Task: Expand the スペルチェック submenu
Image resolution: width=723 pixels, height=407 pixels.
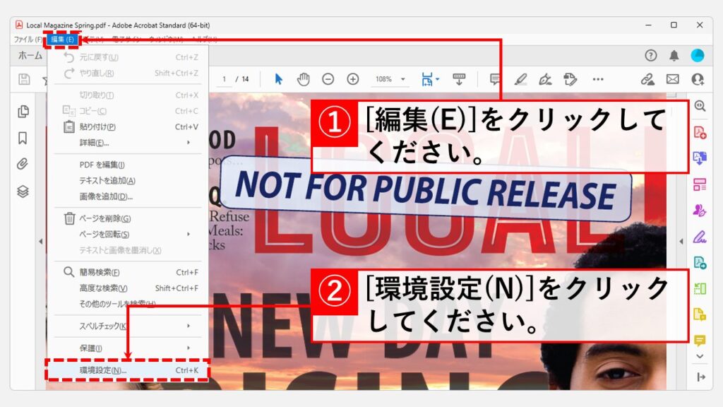Action: point(127,326)
